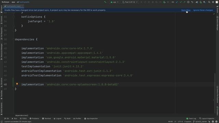This screenshot has height=123, width=219.
Task: Open Git history clock icon
Action: pyautogui.click(x=188, y=2)
